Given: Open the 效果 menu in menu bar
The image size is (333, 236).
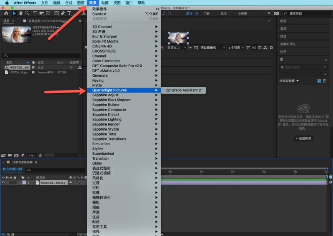Looking at the screenshot, I should 93,3.
